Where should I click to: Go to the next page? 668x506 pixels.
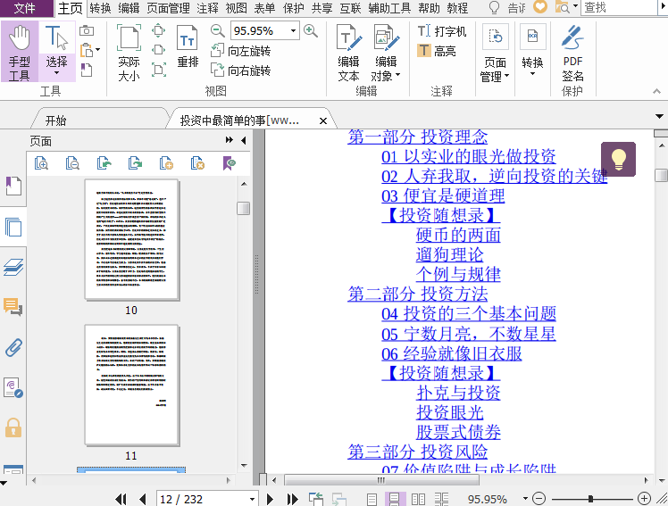[270, 499]
